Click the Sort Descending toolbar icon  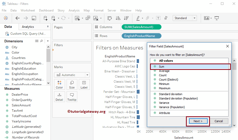(x=126, y=18)
